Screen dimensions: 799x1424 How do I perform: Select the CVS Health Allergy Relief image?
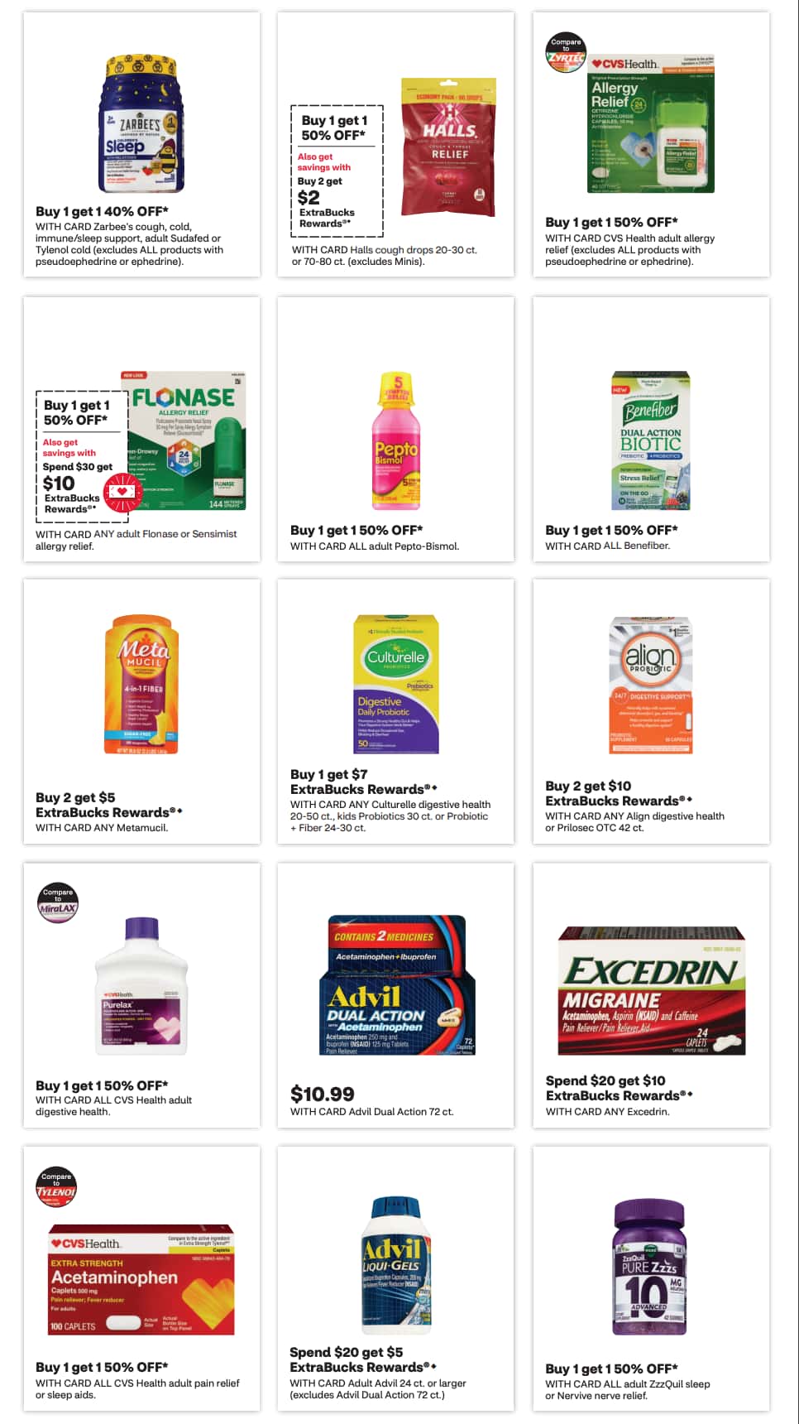[x=651, y=124]
